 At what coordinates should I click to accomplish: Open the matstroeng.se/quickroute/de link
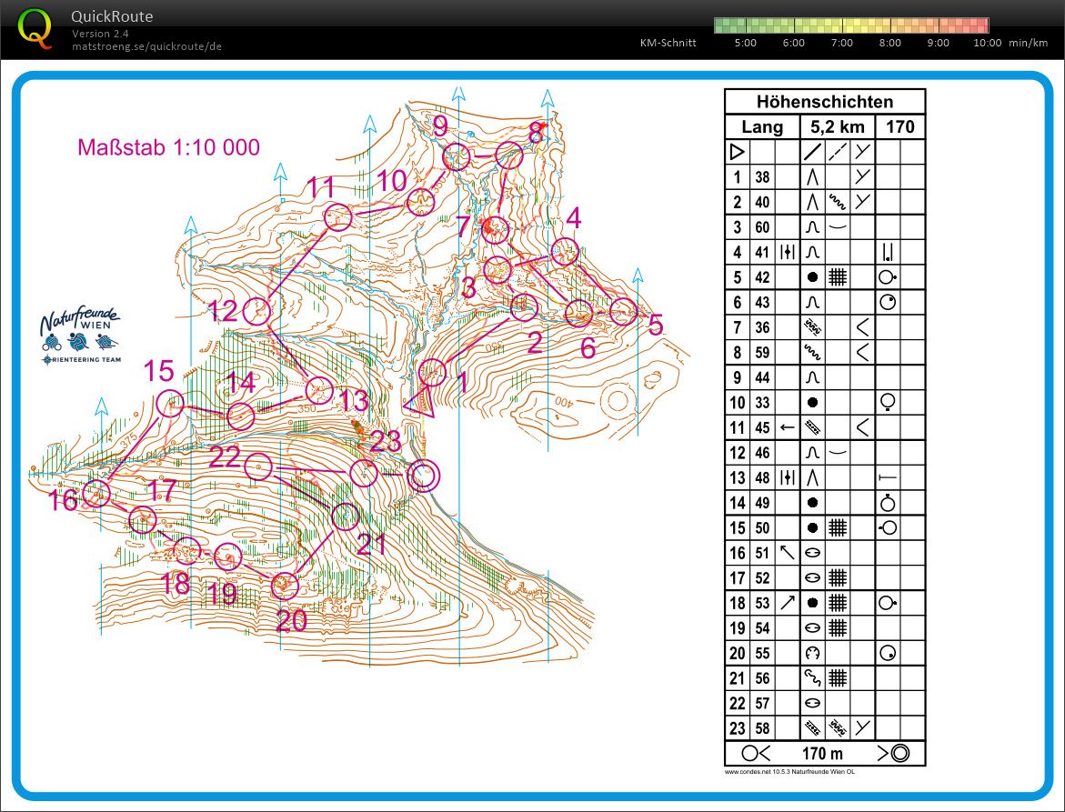(146, 46)
